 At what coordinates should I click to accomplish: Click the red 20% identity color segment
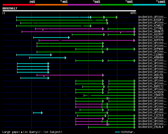[19, 5]
